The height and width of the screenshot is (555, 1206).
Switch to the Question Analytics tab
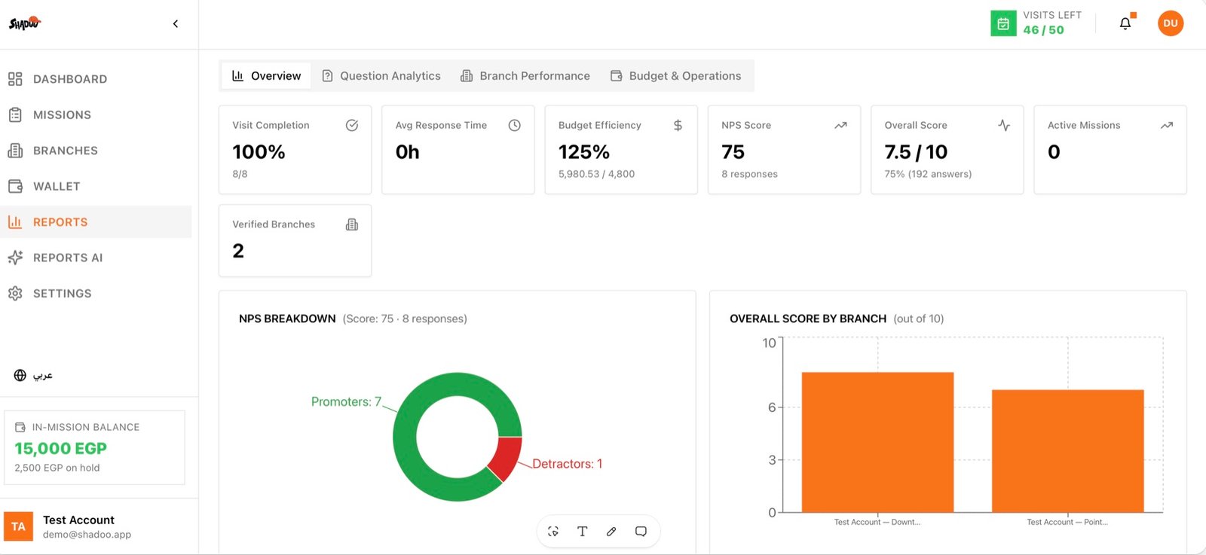381,76
